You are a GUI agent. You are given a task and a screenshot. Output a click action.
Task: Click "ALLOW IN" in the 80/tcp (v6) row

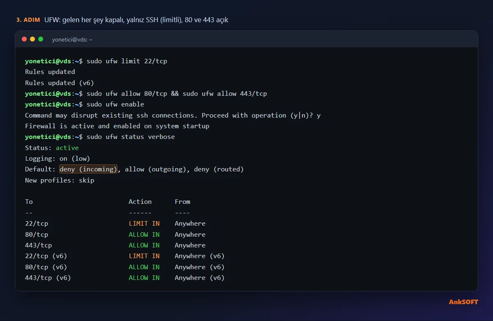tap(144, 267)
